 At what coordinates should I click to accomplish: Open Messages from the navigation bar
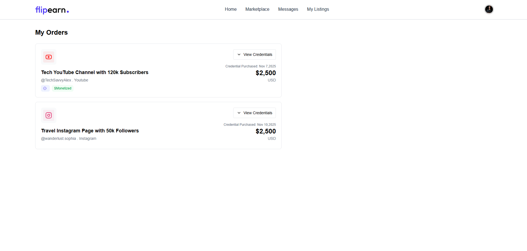click(x=288, y=9)
